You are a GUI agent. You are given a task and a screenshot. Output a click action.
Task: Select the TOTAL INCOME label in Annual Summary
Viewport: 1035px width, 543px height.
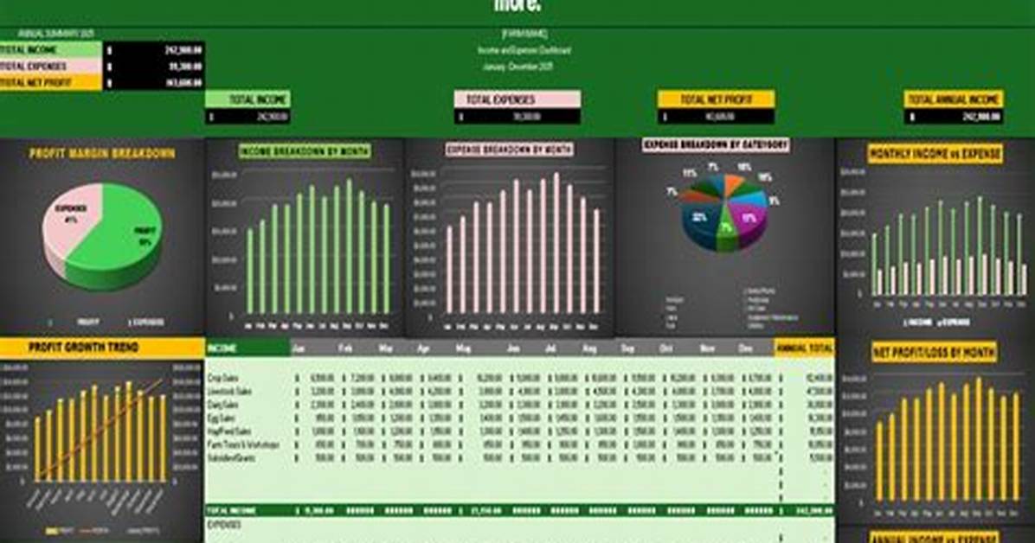coord(50,49)
